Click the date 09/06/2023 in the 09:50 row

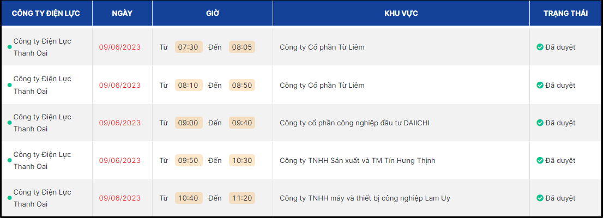[120, 161]
